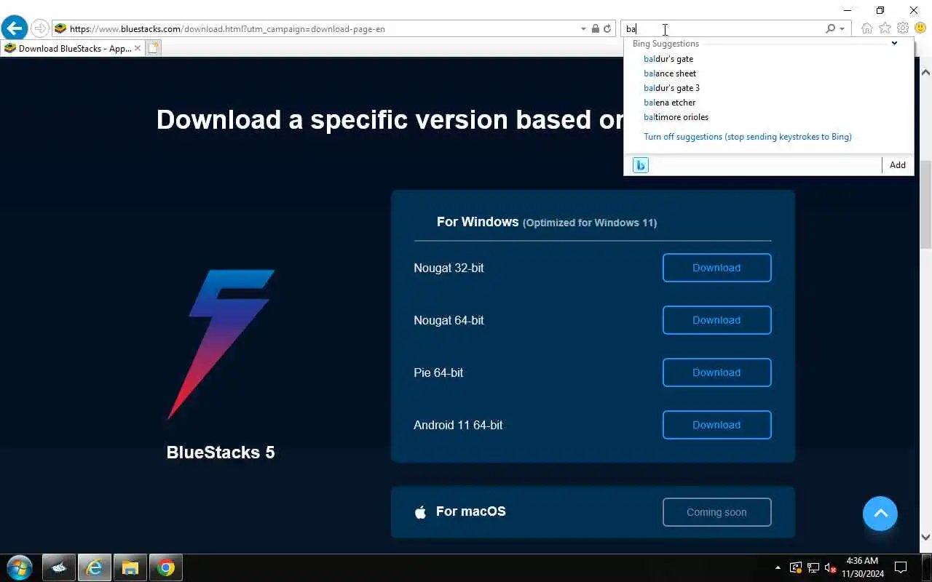Click the Add search provider button
Image resolution: width=932 pixels, height=582 pixels.
[898, 165]
